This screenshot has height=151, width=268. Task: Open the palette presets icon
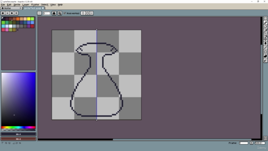[x=12, y=13]
